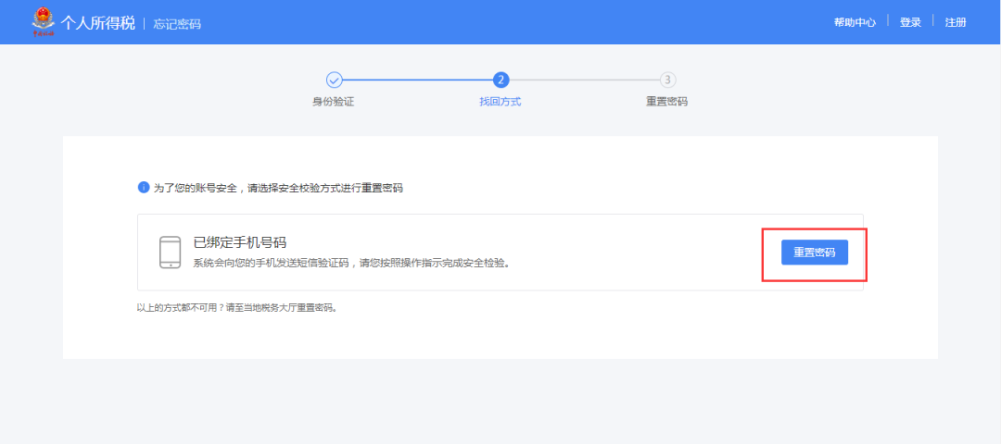1001x444 pixels.
Task: Go to 登录 login page
Action: pos(910,22)
